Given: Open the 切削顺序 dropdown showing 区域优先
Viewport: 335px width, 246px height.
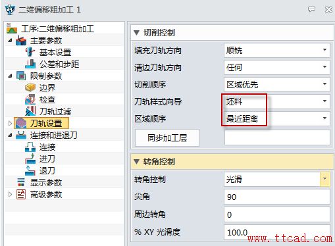Looking at the screenshot, I should [x=277, y=84].
